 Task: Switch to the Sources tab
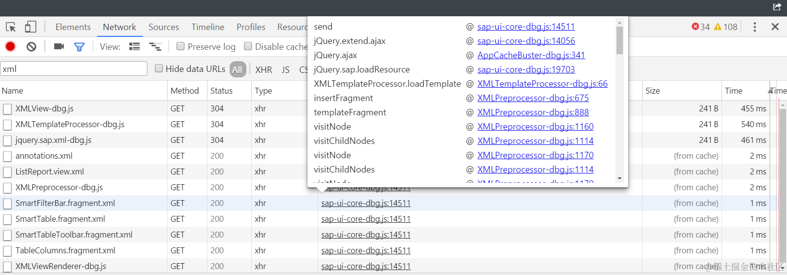click(164, 27)
